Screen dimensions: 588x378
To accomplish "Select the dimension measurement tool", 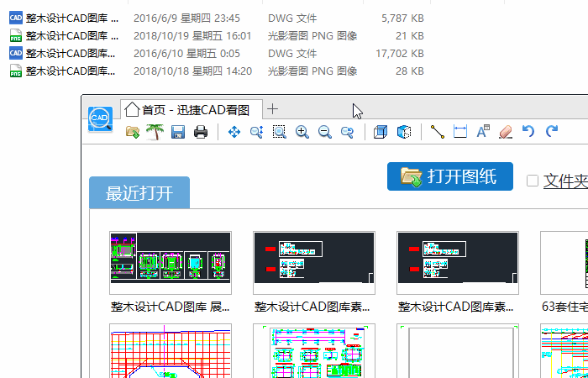I will [460, 132].
